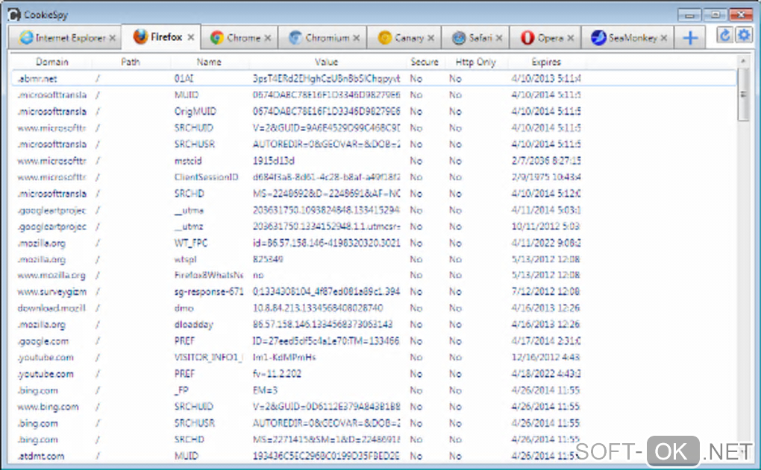Close the SeaMonkey tab
Image resolution: width=761 pixels, height=470 pixels.
click(x=663, y=38)
